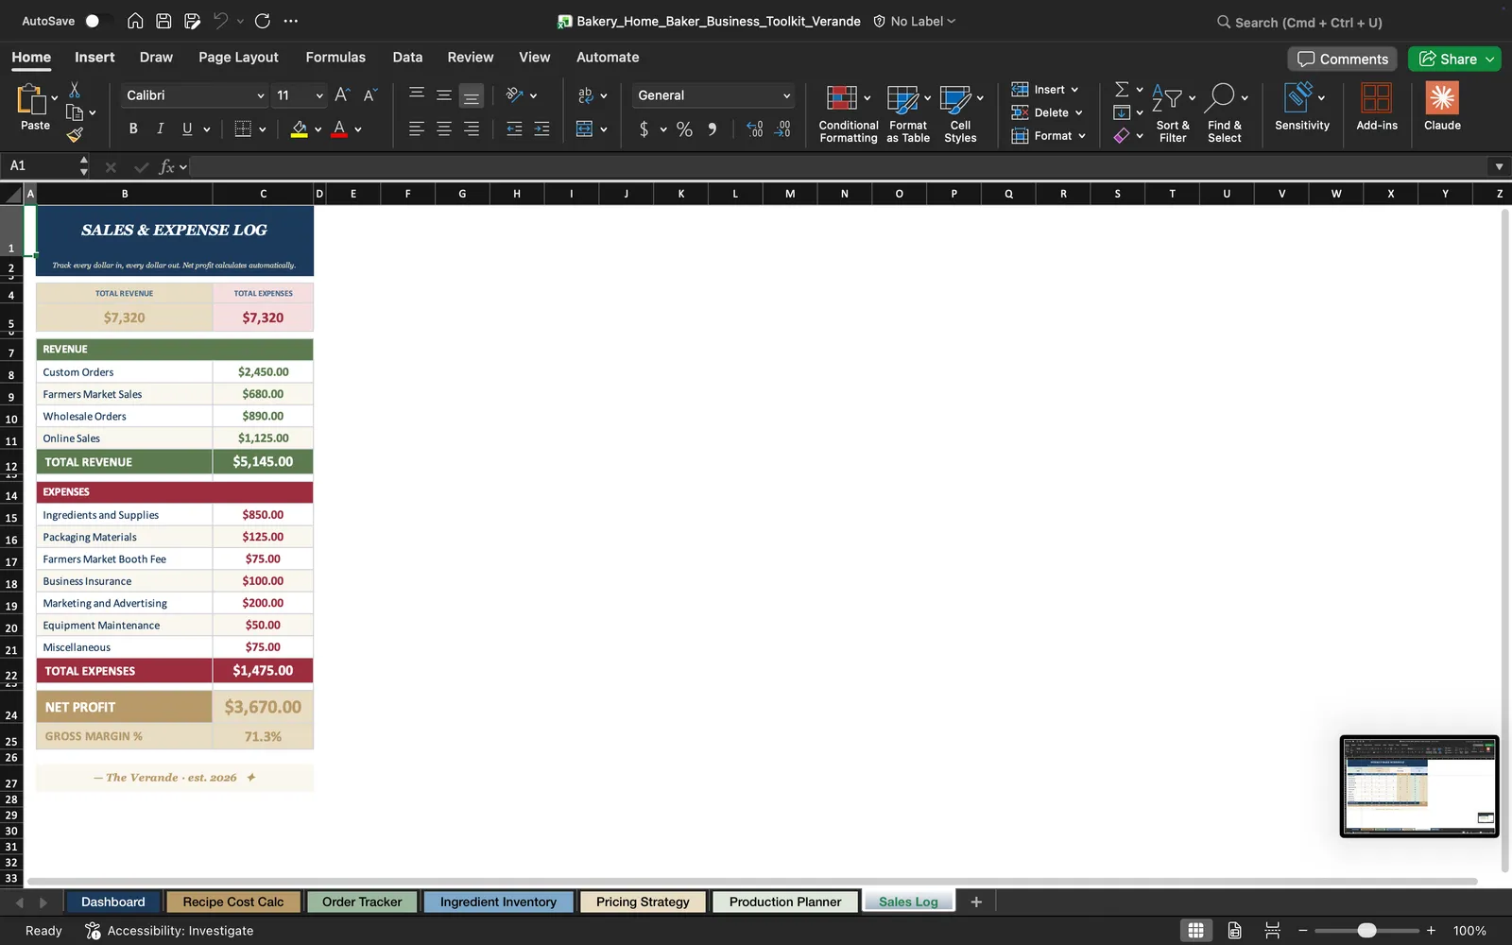This screenshot has height=945, width=1512.
Task: Open the Review tab
Action: pos(471,57)
